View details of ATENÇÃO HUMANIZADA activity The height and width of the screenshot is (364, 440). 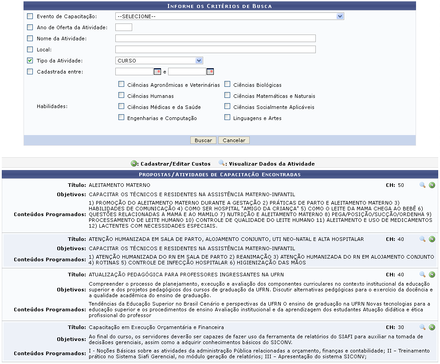(x=422, y=239)
